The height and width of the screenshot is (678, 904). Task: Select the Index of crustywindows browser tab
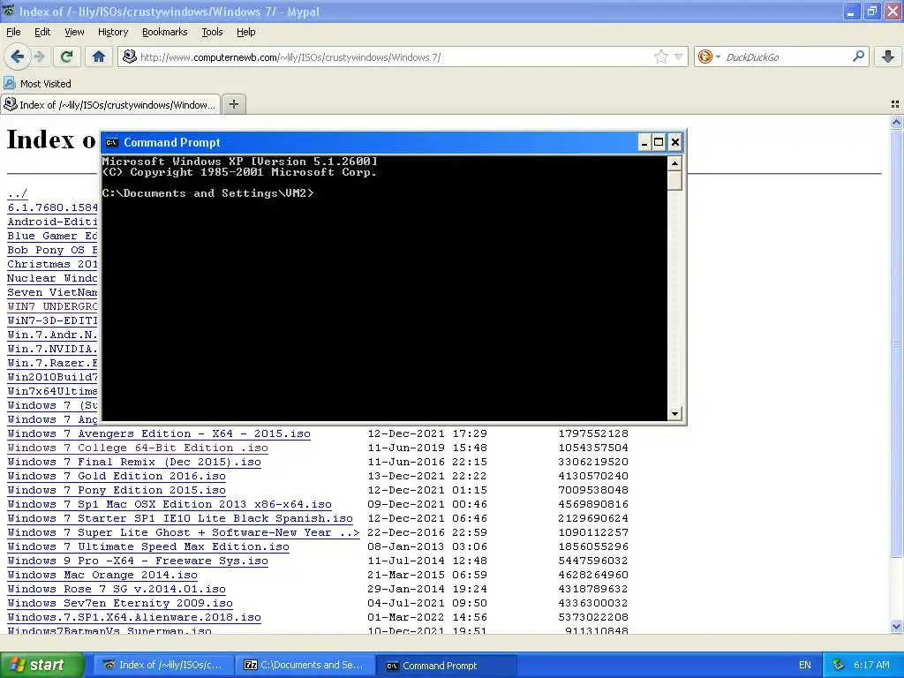tap(110, 104)
